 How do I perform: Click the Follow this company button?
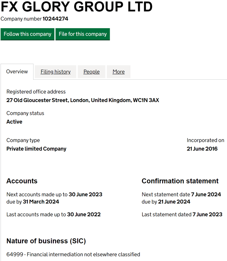click(27, 34)
